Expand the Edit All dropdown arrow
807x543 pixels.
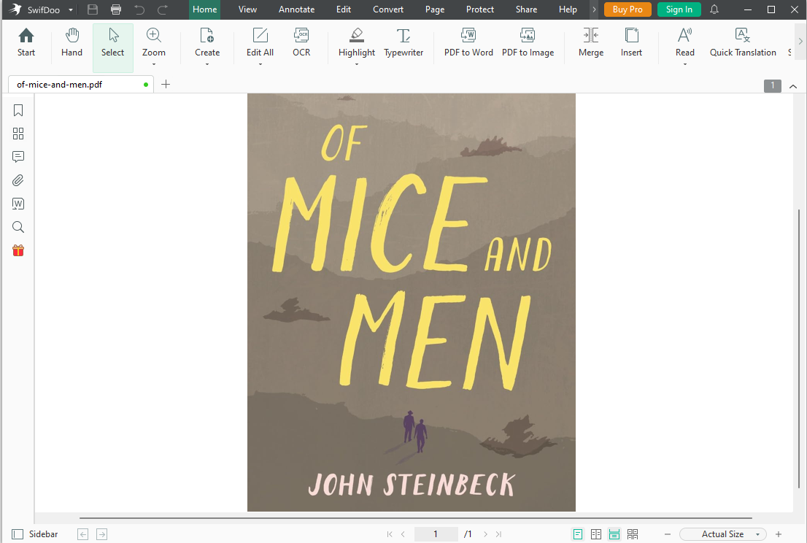[x=260, y=64]
